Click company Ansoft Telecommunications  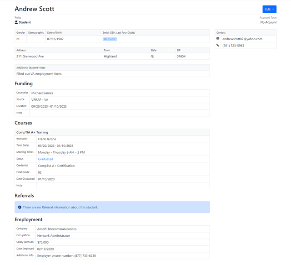click(x=57, y=229)
